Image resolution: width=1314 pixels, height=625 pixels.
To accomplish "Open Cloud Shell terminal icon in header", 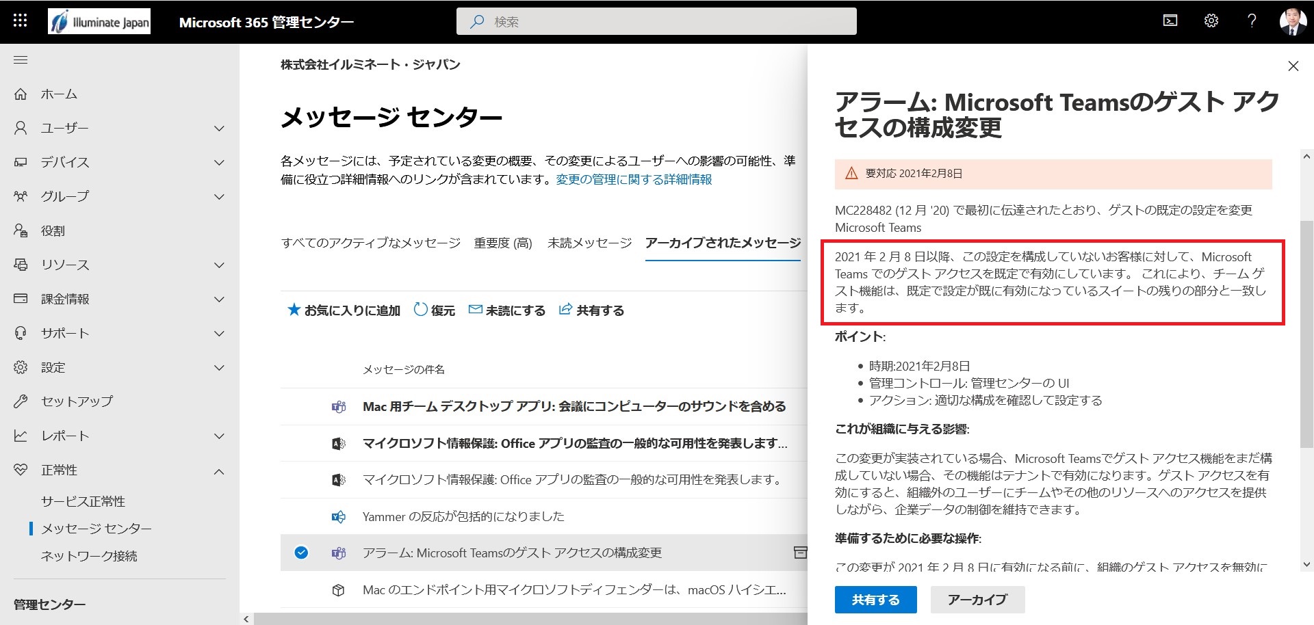I will click(x=1170, y=21).
